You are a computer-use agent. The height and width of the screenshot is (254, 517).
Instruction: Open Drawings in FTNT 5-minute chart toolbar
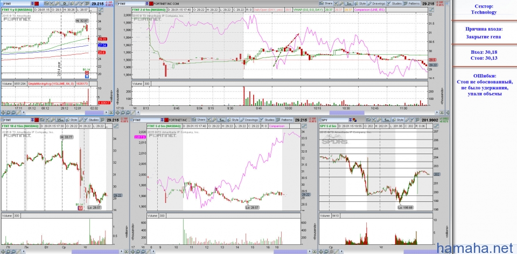point(249,120)
